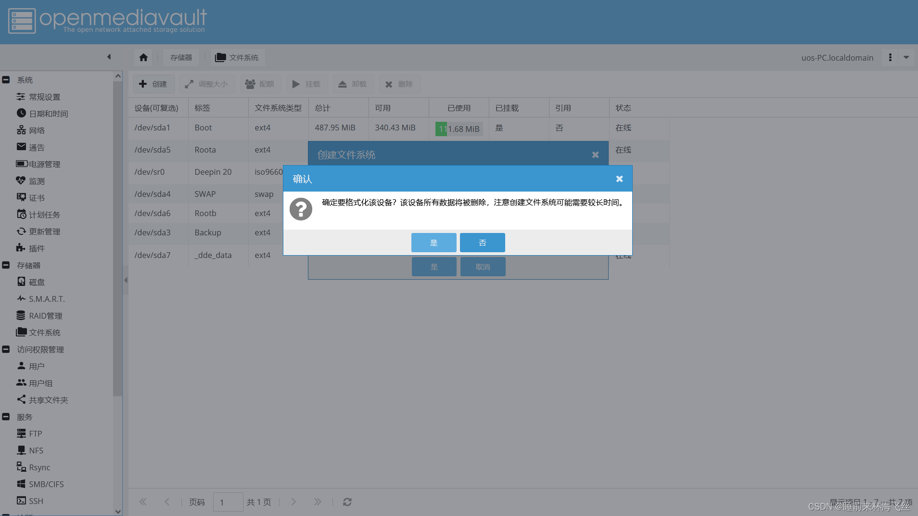918x516 pixels.
Task: Open the dropdown arrow at top right
Action: (x=906, y=58)
